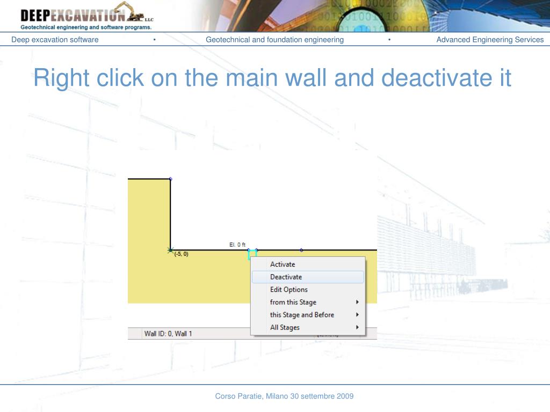The image size is (550, 412).
Task: Click the 'El. 0 ft' elevation label
Action: tap(237, 245)
